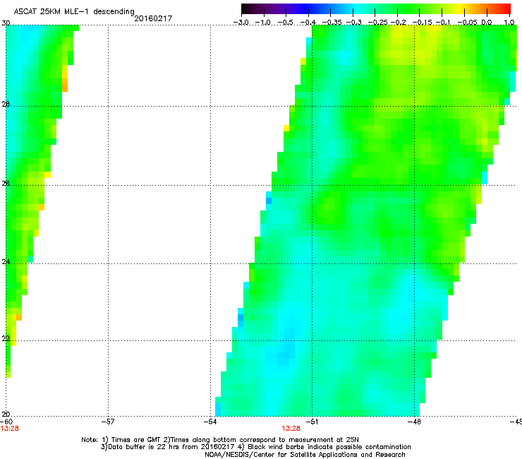The image size is (522, 459).
Task: Click the "ASCAT 25KM MLE-1 descending" title
Action: (74, 12)
